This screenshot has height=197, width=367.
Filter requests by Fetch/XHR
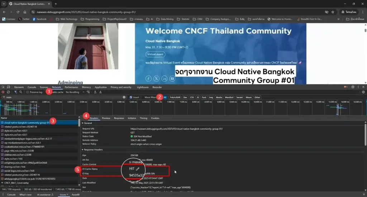175,97
